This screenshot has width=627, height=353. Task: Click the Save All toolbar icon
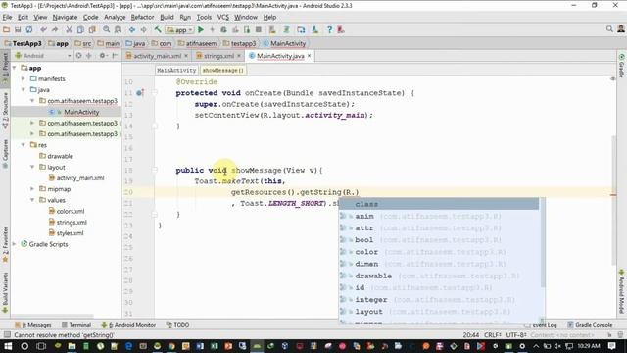pos(18,30)
